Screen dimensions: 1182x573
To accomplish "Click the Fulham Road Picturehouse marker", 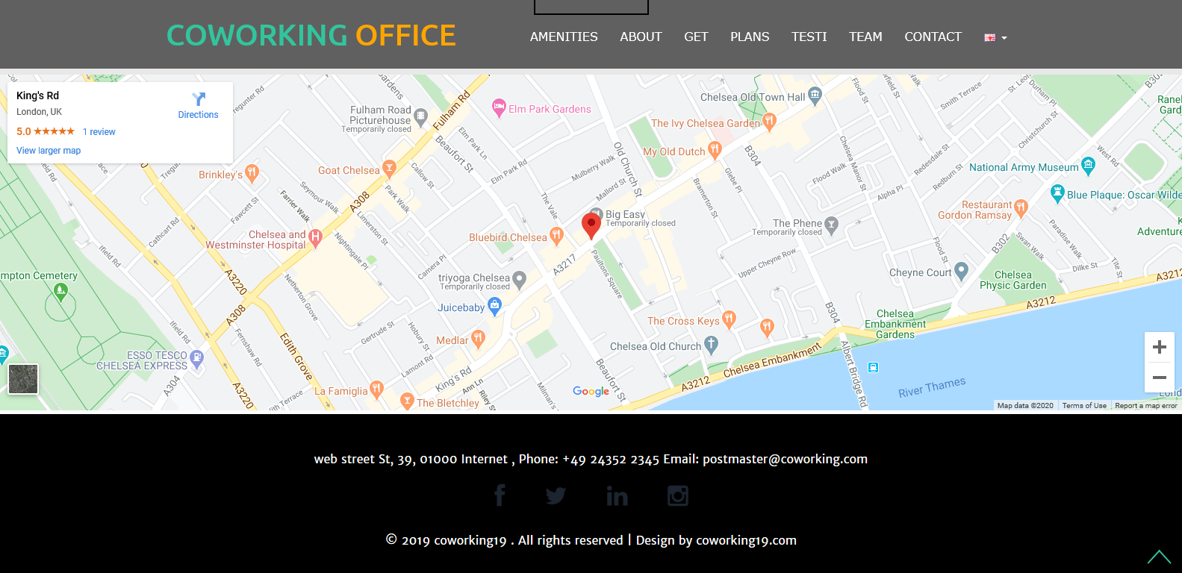I will tap(420, 116).
